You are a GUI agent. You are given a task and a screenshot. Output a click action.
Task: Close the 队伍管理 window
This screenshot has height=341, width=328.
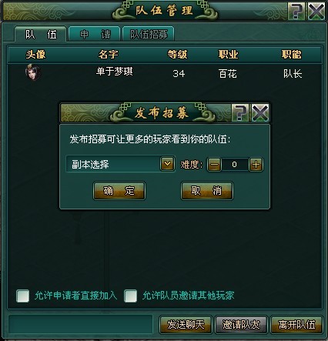tap(316, 11)
